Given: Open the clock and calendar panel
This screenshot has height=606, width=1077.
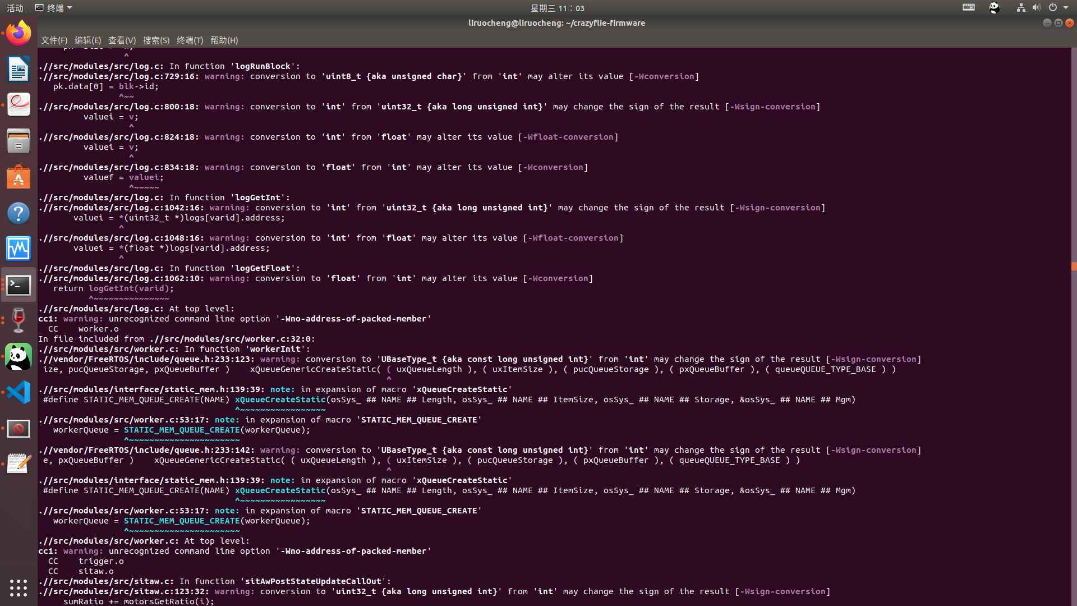Looking at the screenshot, I should (x=557, y=8).
